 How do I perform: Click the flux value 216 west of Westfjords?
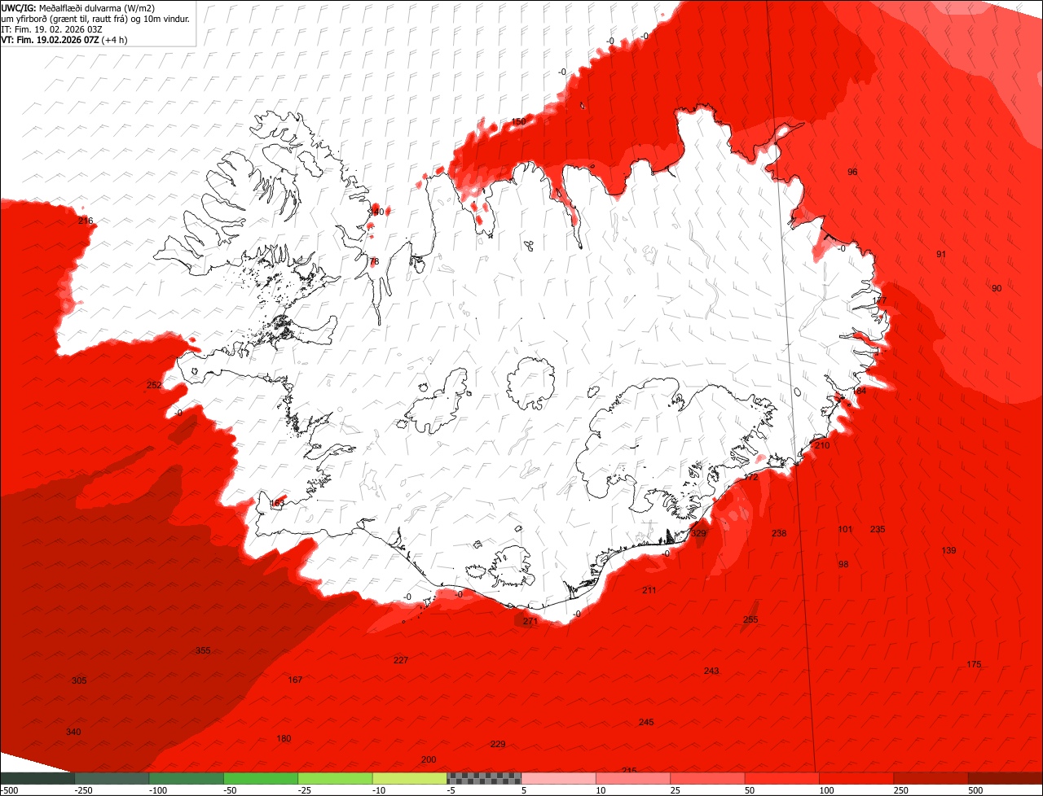click(86, 221)
